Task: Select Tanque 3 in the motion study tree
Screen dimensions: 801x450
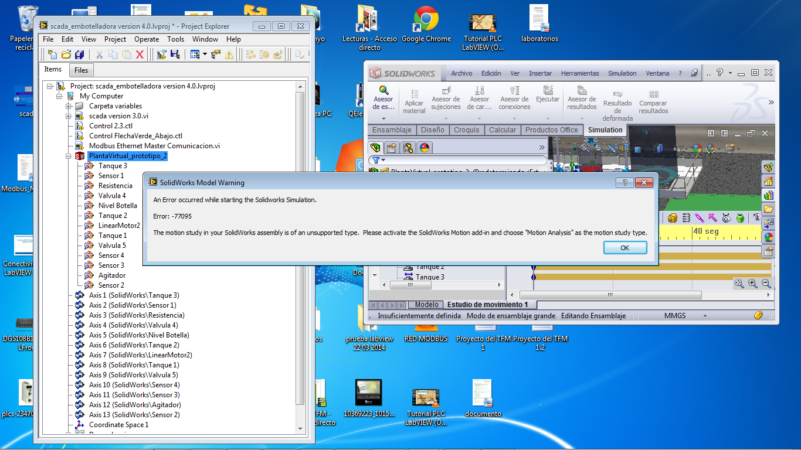Action: point(430,277)
